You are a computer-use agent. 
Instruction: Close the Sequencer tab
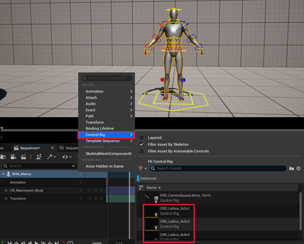coord(52,148)
